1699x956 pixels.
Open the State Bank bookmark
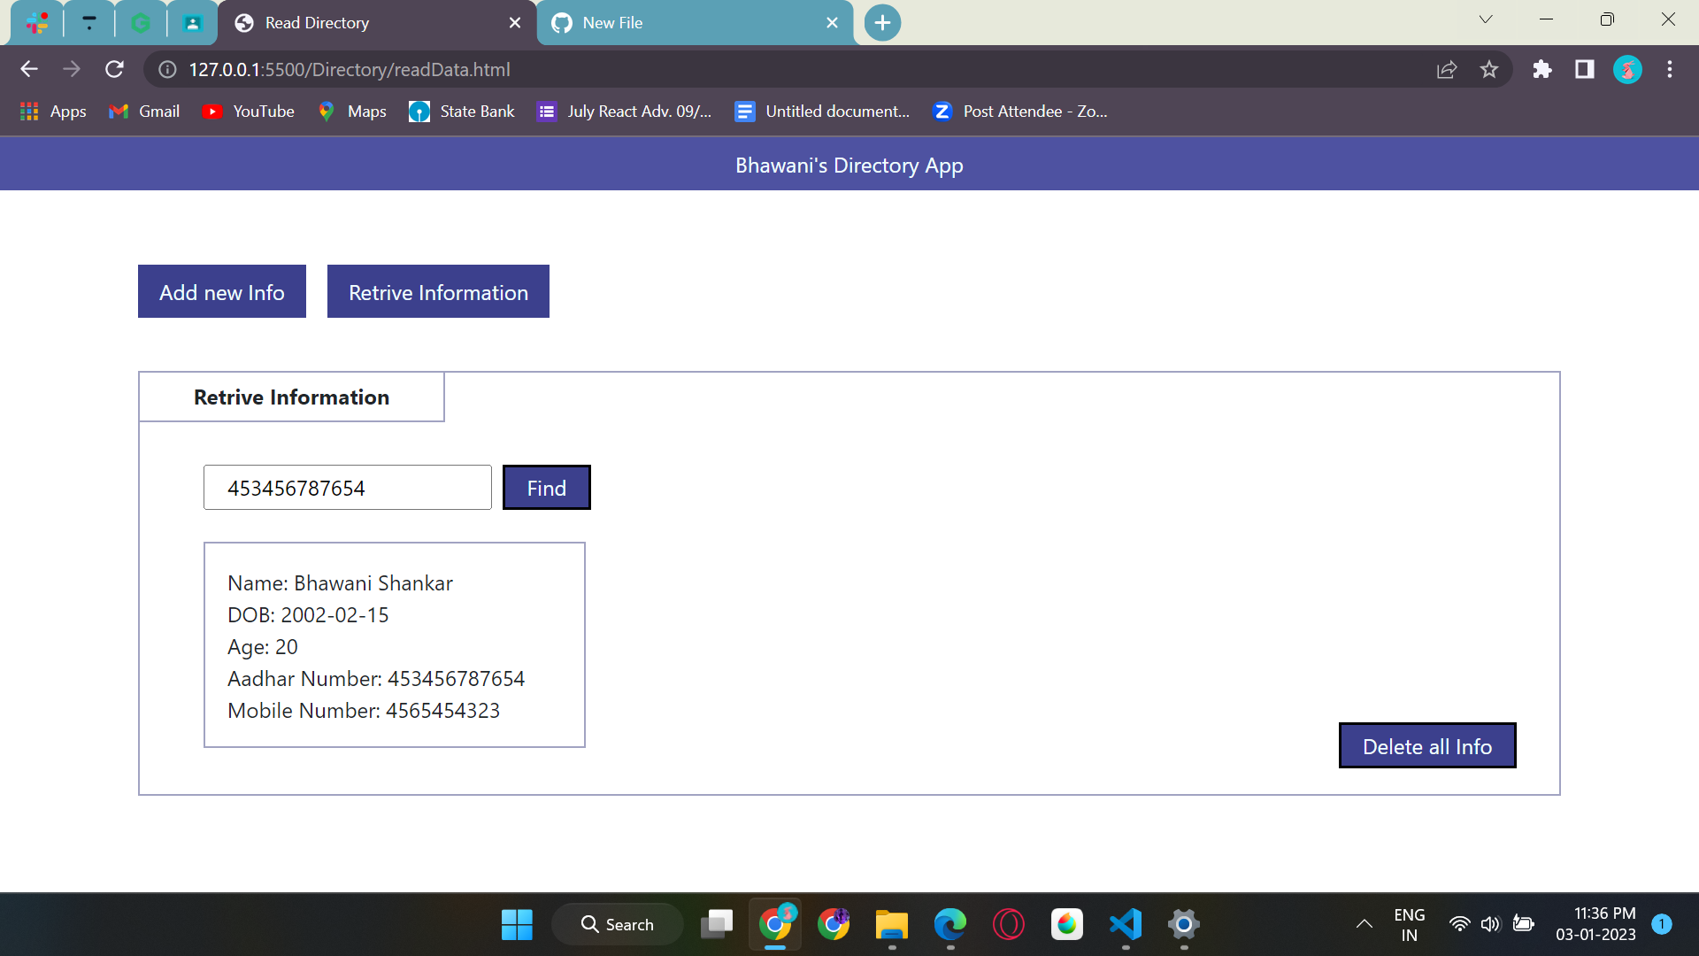pyautogui.click(x=461, y=111)
